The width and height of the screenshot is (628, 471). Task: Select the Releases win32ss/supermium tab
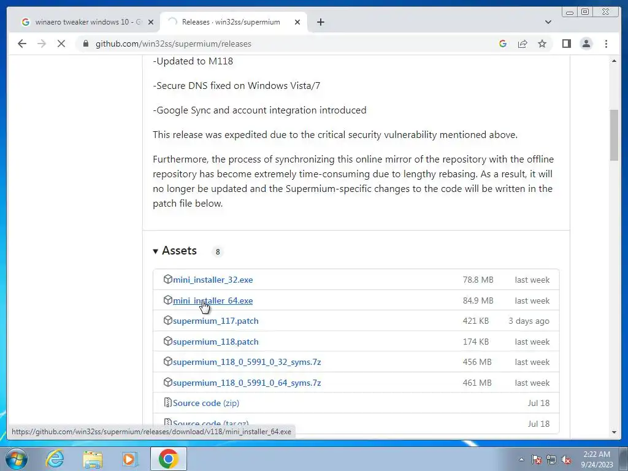(233, 22)
